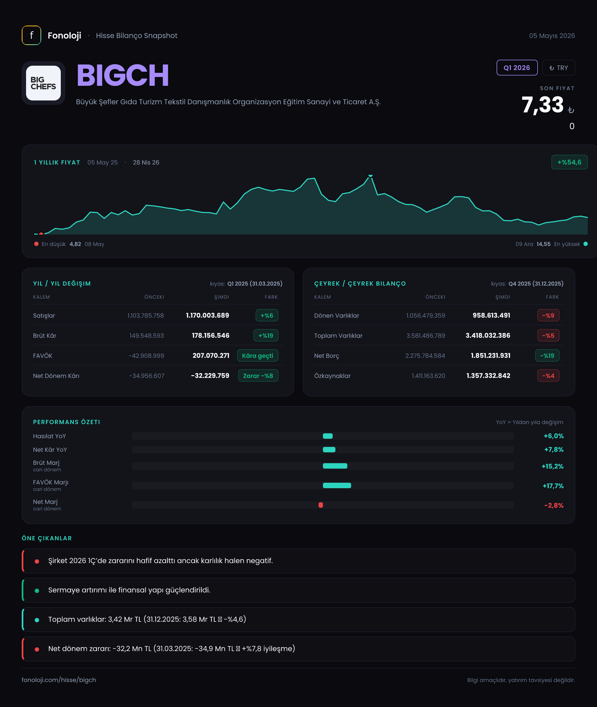Click the kıyas Q1 2025 (31.03.2025) label
The width and height of the screenshot is (597, 707).
pos(246,284)
